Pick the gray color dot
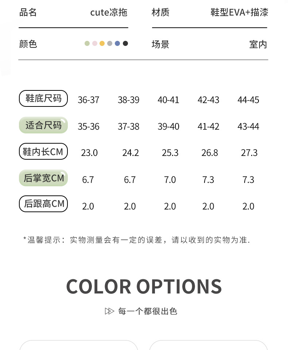Viewport: 288px width, 350px height. click(110, 43)
